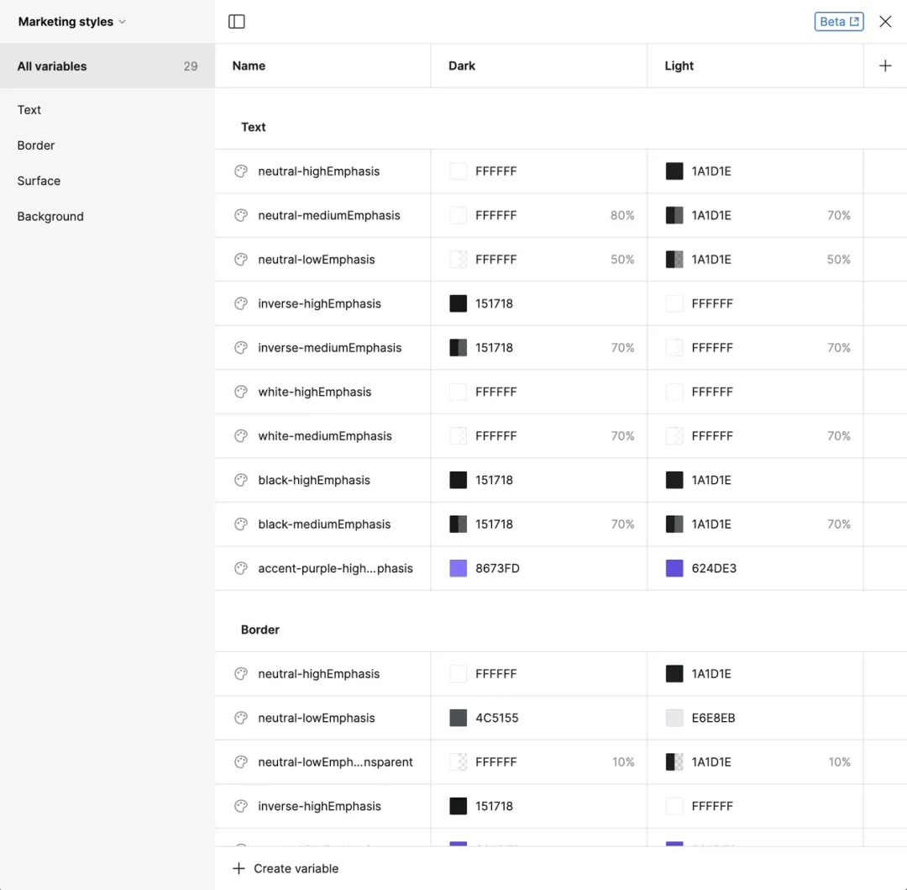Toggle the sidebar panel icon
The image size is (907, 890).
(237, 22)
